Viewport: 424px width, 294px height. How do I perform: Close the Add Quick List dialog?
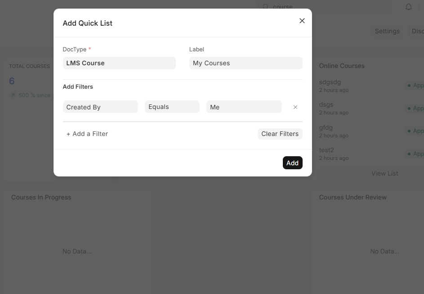pos(302,21)
